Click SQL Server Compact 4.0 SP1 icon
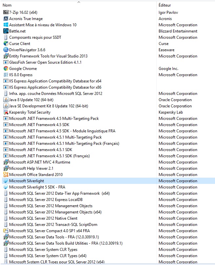This screenshot has height=265, width=215. point(6,231)
